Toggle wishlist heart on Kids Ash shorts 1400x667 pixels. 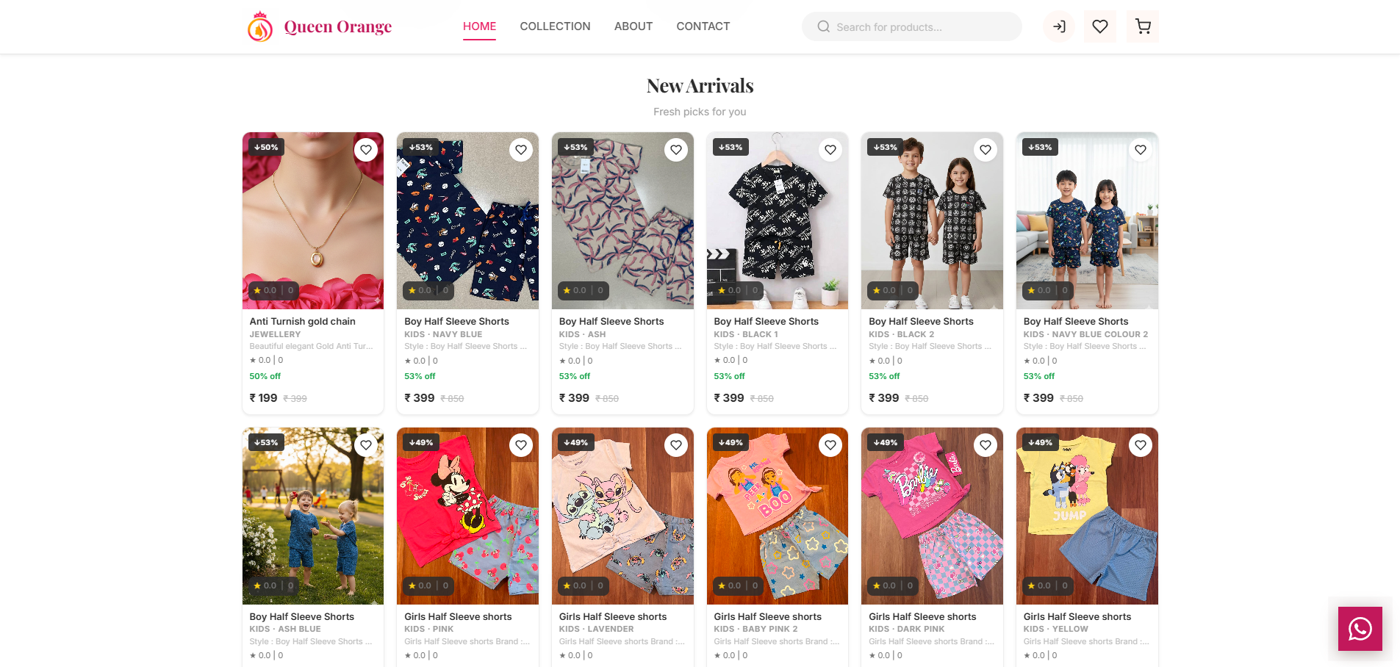click(x=676, y=150)
